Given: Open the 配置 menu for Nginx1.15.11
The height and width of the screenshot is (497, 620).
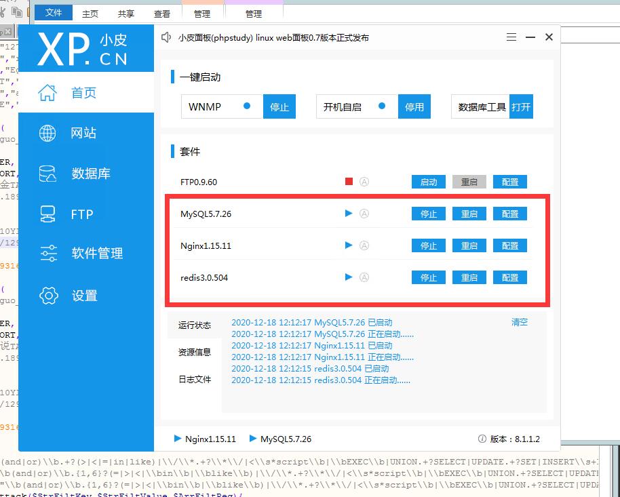Looking at the screenshot, I should [510, 245].
